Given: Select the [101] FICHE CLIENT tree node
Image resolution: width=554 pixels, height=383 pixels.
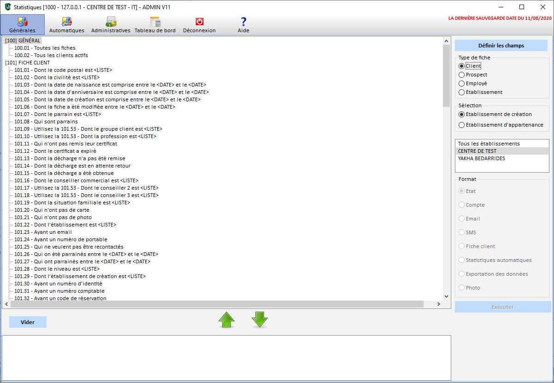Looking at the screenshot, I should pyautogui.click(x=27, y=63).
